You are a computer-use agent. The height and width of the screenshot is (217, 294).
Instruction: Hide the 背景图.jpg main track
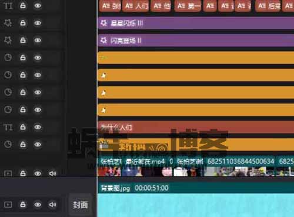38,205
